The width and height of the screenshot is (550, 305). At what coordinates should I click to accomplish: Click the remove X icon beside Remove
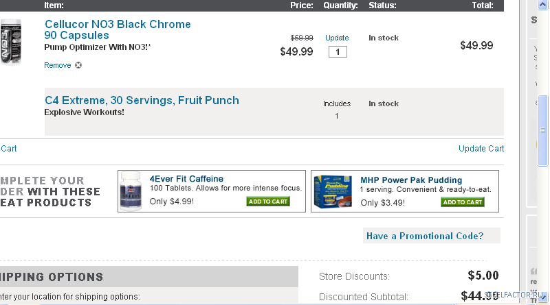coord(78,66)
